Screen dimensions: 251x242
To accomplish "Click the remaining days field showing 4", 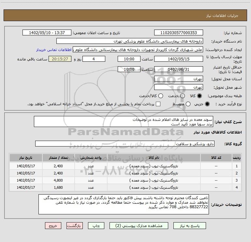I will click(94, 59).
